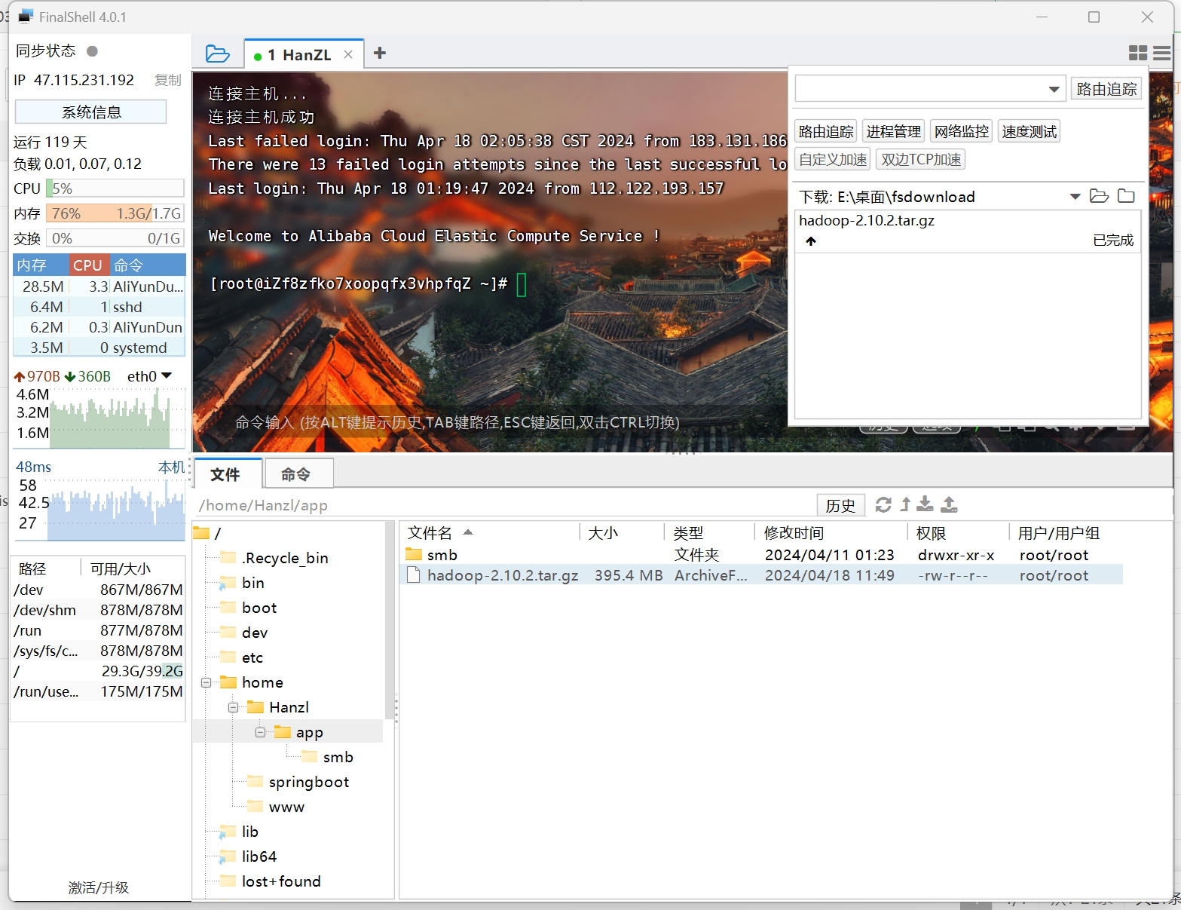Open the eth0 network interface dropdown

167,375
